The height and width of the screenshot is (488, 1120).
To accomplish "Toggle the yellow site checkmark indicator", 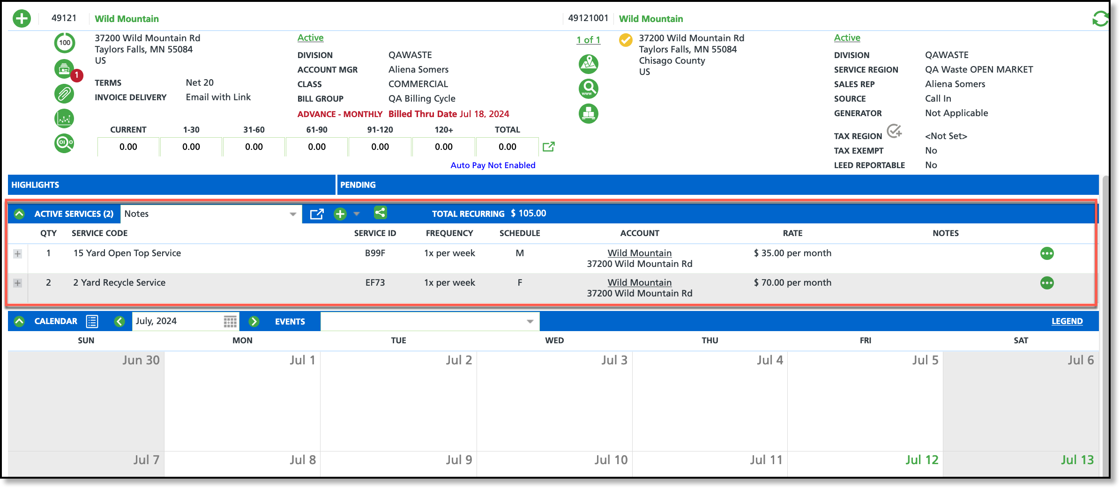I will tap(625, 40).
